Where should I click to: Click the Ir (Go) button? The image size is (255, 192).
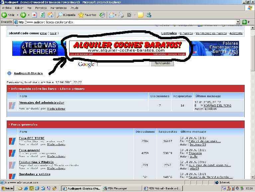246,22
